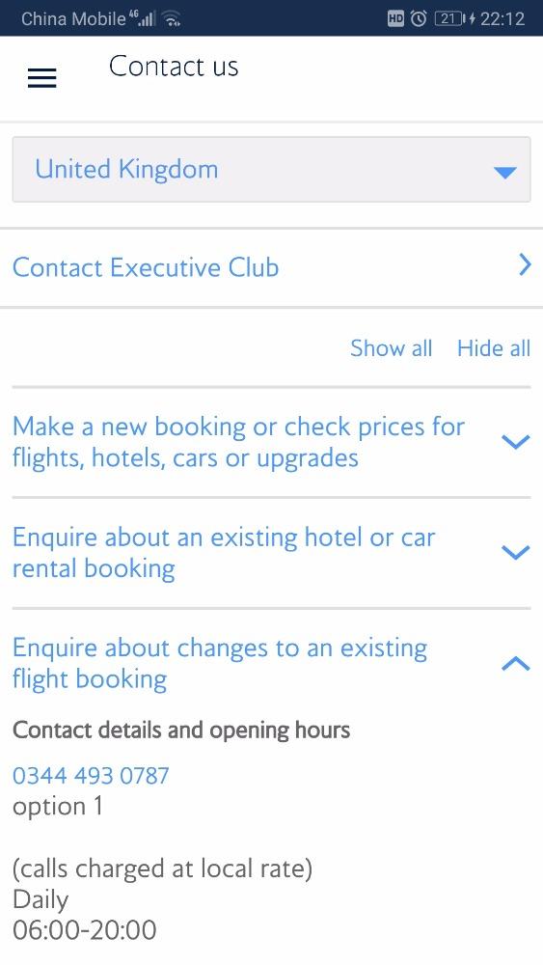This screenshot has width=543, height=965.
Task: Tap the alarm clock status icon
Action: pos(419,19)
